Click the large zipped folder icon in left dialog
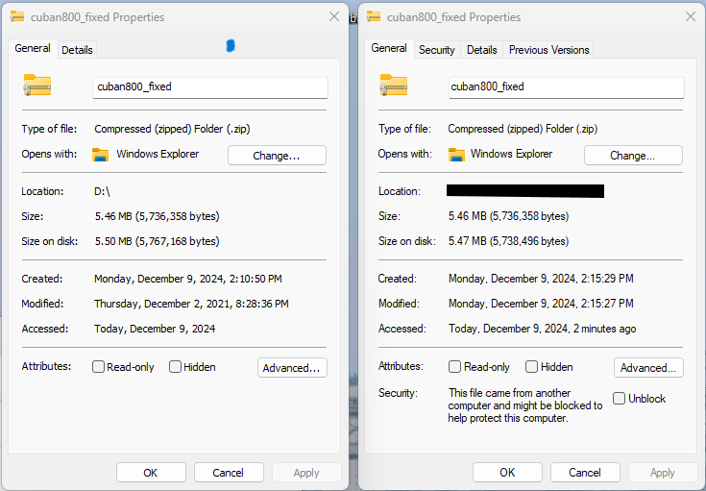The width and height of the screenshot is (706, 491). 37,86
